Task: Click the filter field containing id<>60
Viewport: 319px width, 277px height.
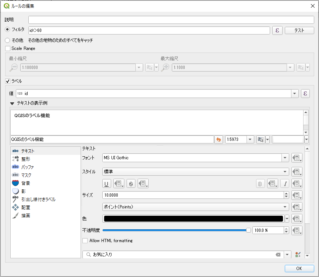Action: [x=149, y=30]
